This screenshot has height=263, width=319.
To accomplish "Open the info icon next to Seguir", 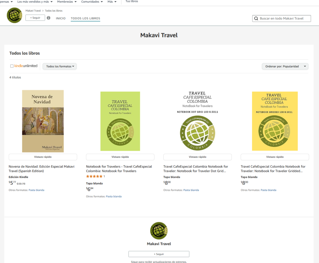I will pyautogui.click(x=48, y=18).
